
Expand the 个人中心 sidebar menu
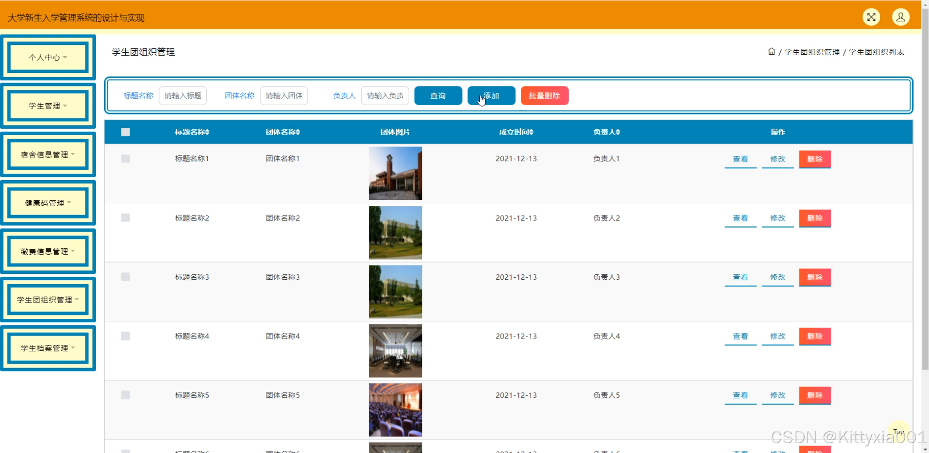click(48, 58)
